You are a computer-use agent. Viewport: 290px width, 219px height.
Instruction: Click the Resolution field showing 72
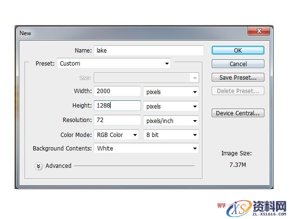pos(117,121)
